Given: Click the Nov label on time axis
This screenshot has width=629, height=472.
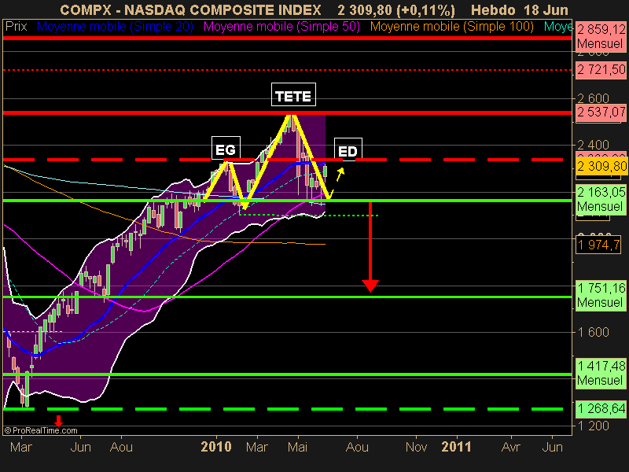Looking at the screenshot, I should [x=417, y=447].
